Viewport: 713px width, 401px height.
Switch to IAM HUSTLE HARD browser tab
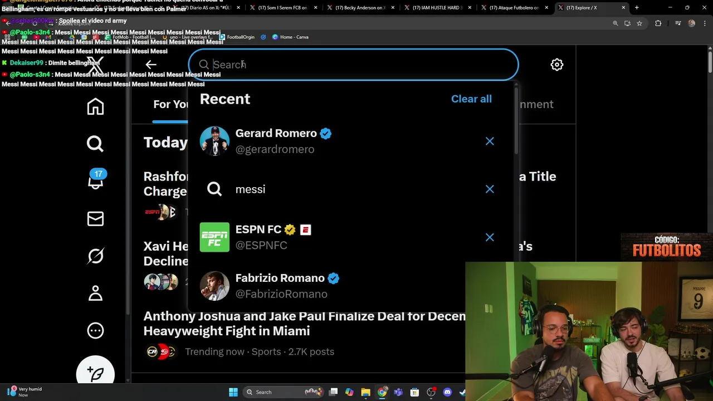click(437, 8)
